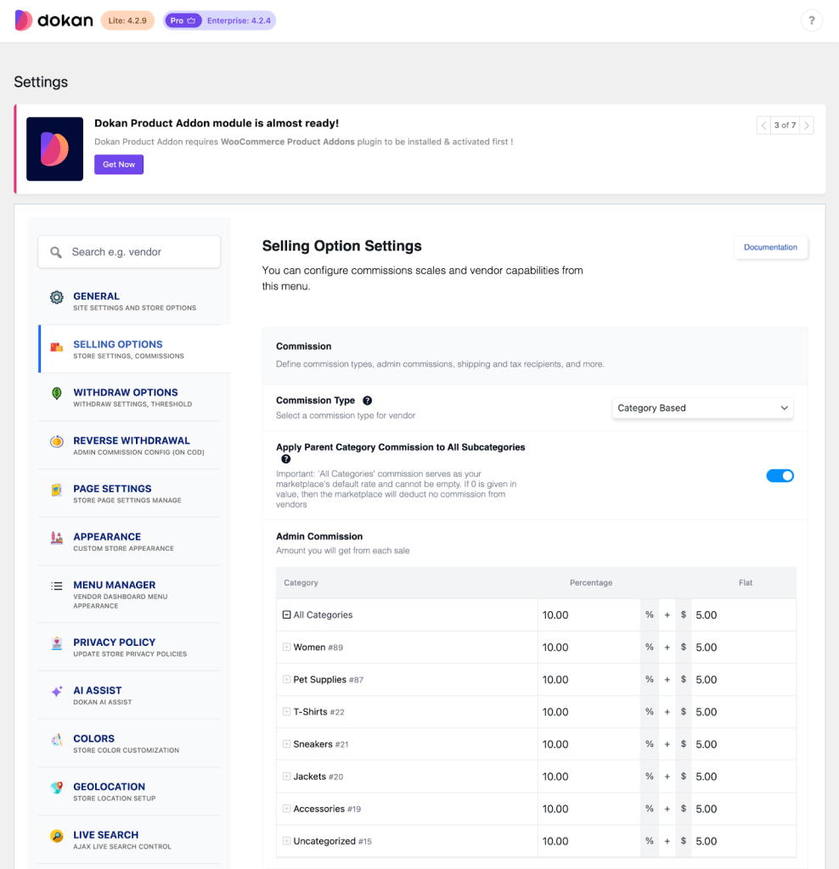The width and height of the screenshot is (839, 869).
Task: Click the Reverse Withdrawal coin icon
Action: [x=57, y=441]
